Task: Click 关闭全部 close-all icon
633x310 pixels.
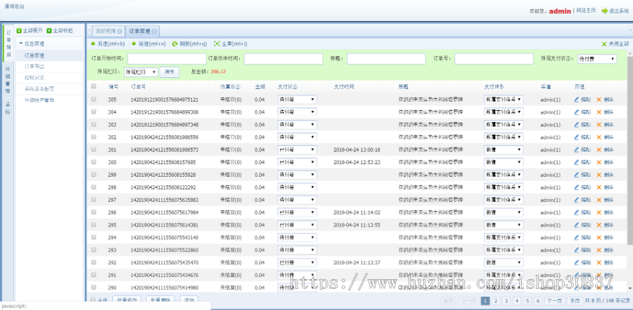Action: click(x=604, y=43)
